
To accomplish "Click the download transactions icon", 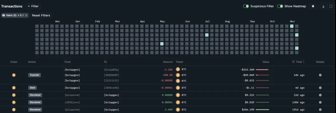I will pos(323,6).
